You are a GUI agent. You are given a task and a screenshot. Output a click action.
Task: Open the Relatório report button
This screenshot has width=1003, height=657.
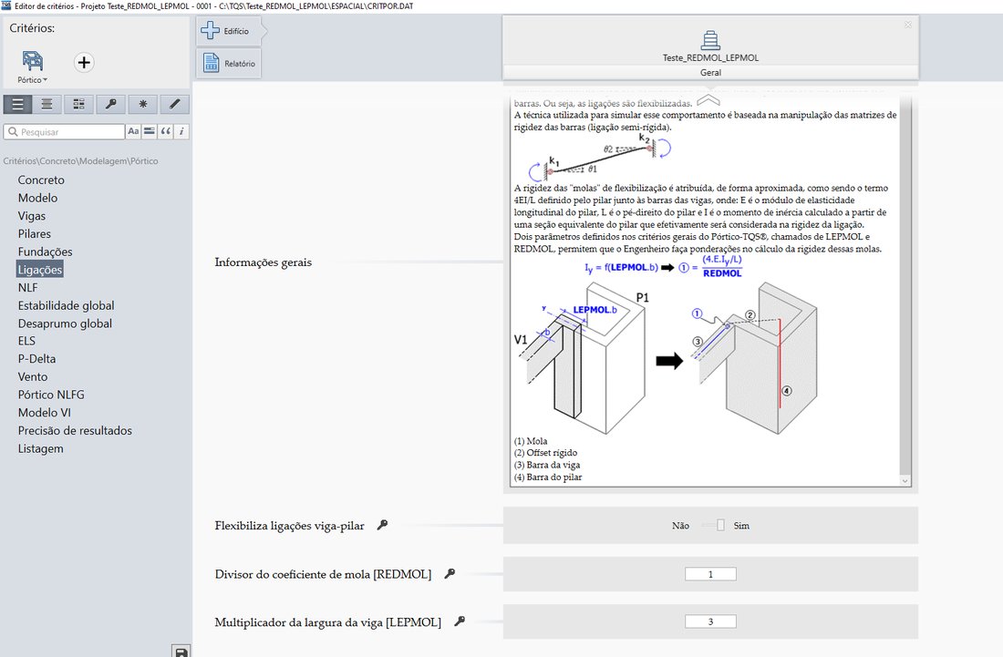tap(228, 63)
